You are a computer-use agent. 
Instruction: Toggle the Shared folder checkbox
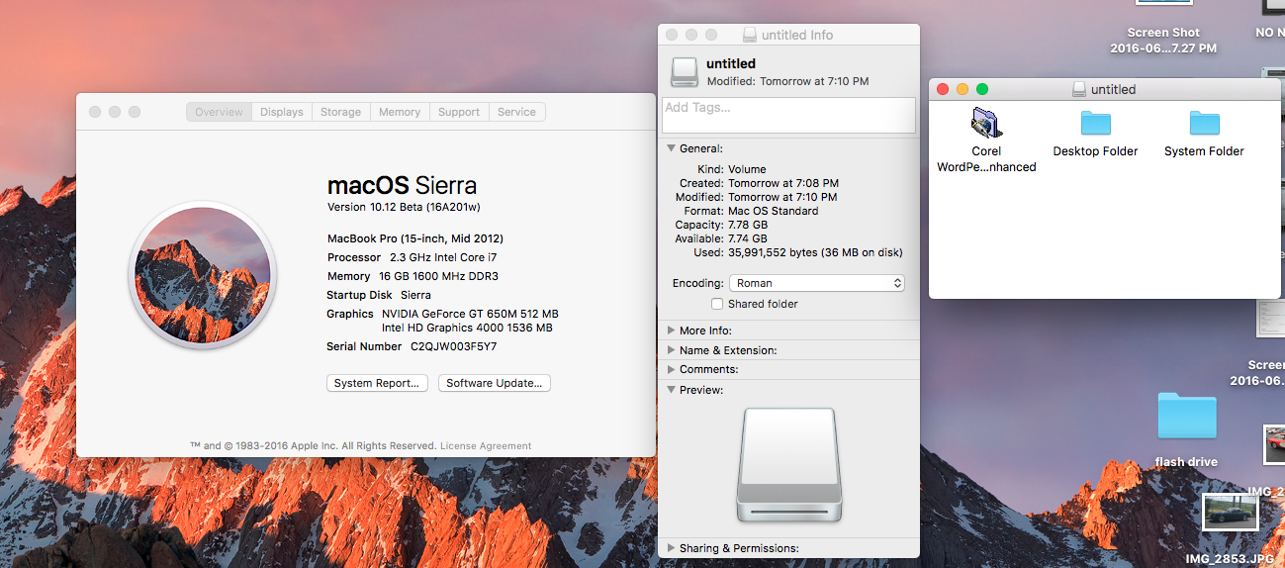click(717, 304)
